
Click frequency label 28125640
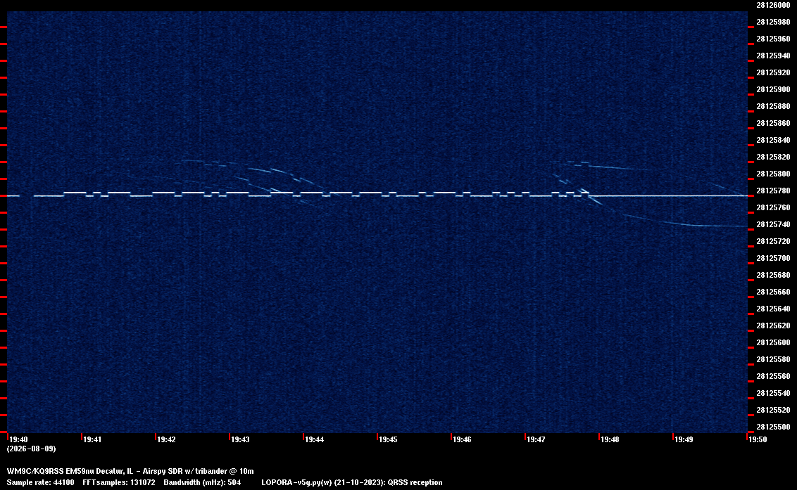pos(773,308)
